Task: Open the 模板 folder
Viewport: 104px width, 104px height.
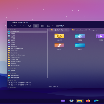Action: pyautogui.click(x=80, y=37)
